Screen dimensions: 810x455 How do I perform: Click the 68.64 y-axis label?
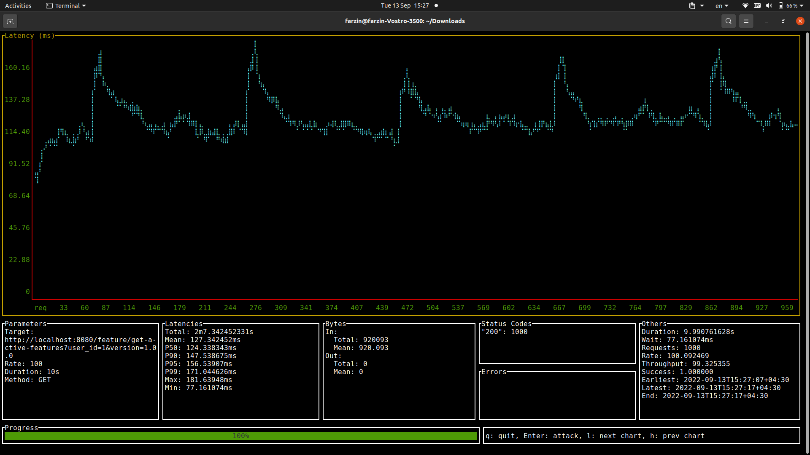(19, 196)
